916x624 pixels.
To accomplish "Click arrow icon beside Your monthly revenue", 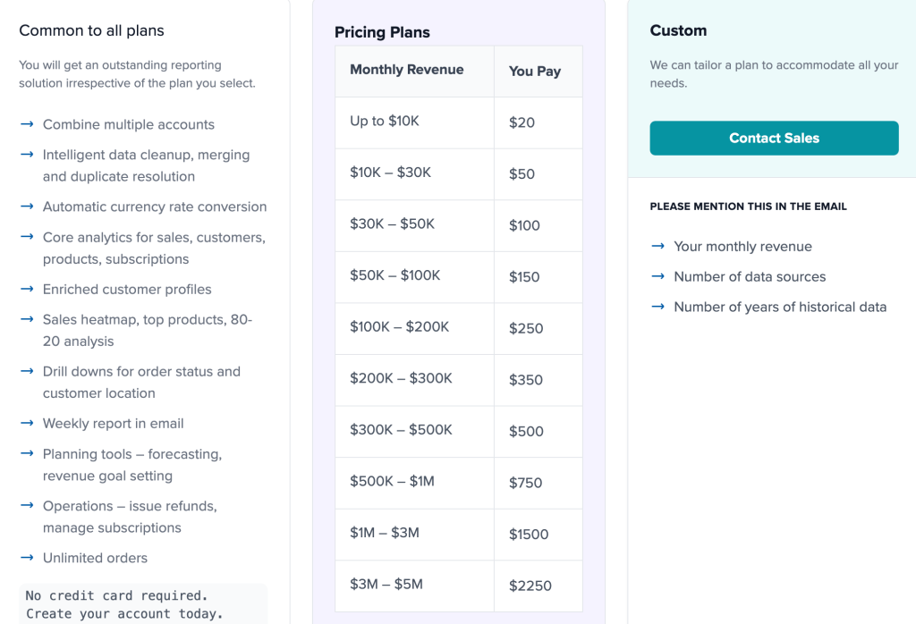I will [x=658, y=246].
